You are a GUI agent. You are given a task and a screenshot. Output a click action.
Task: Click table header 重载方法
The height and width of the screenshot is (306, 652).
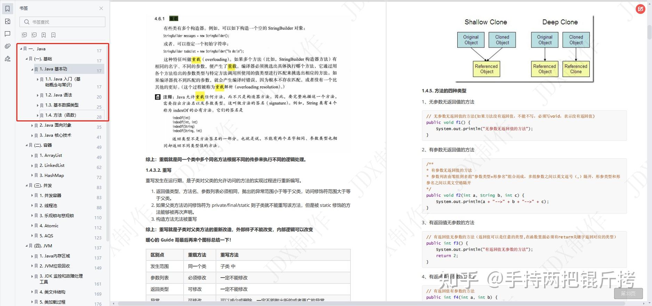pos(197,255)
